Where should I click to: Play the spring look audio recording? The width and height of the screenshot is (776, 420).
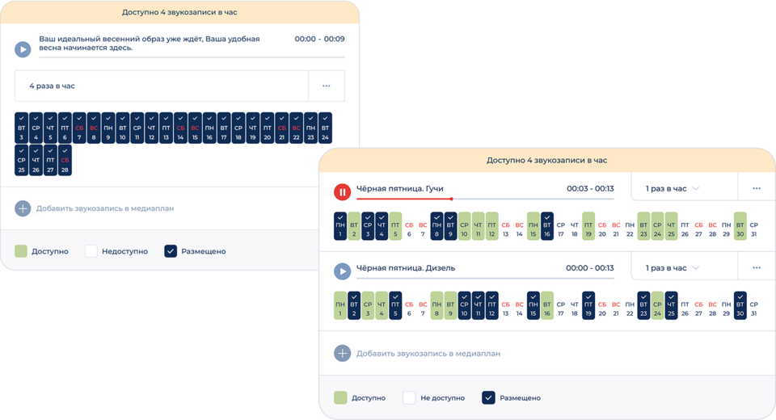(x=23, y=49)
